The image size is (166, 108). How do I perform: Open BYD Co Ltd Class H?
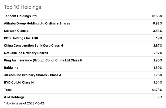(x=19, y=83)
